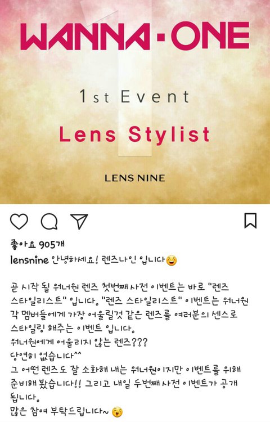Click the closing line 많은 참여 부탁드립니다~
Image resolution: width=270 pixels, height=422 pixels.
click(x=60, y=411)
